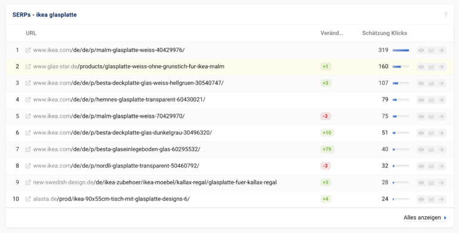Click the click-estimate bar showing 319
Screen dimensions: 459x233
click(x=401, y=50)
